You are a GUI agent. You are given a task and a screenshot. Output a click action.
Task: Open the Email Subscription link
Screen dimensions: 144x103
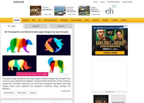click(x=113, y=2)
